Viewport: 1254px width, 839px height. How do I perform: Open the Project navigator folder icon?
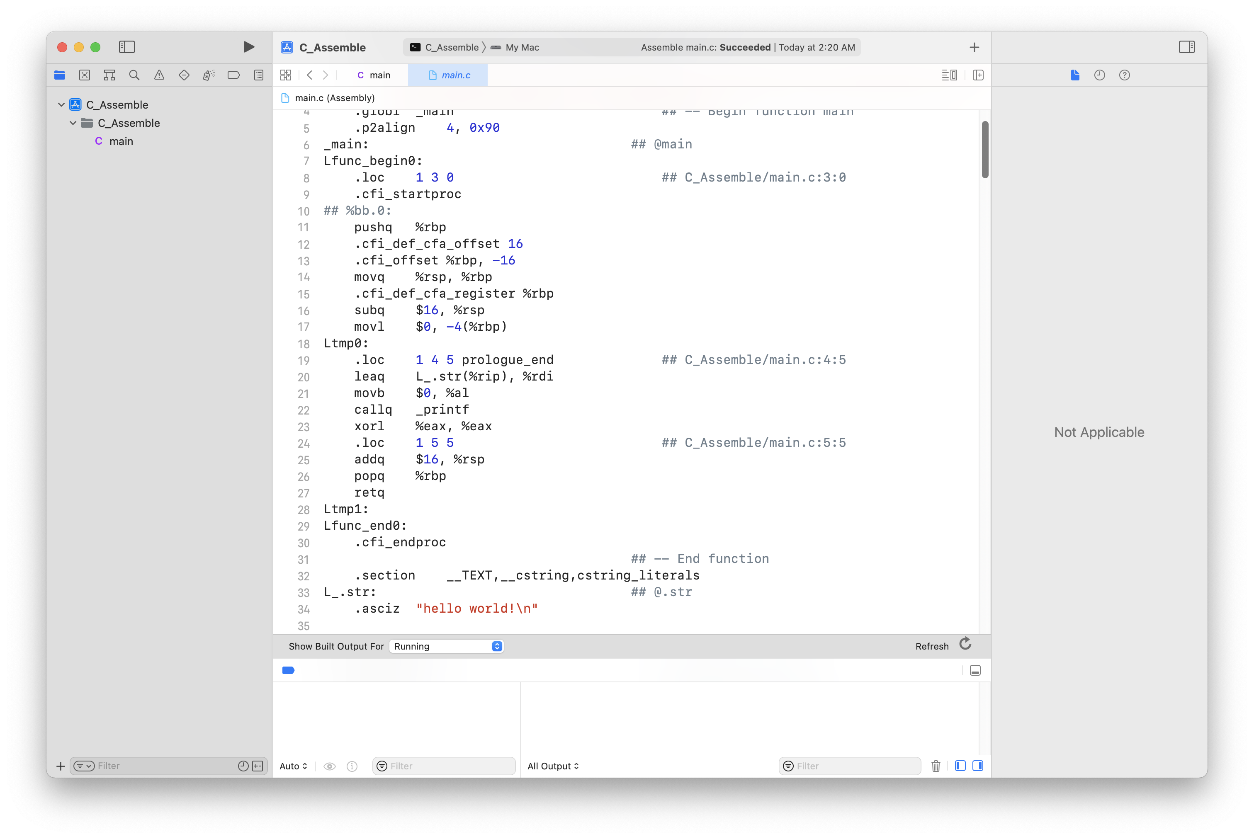(x=59, y=75)
